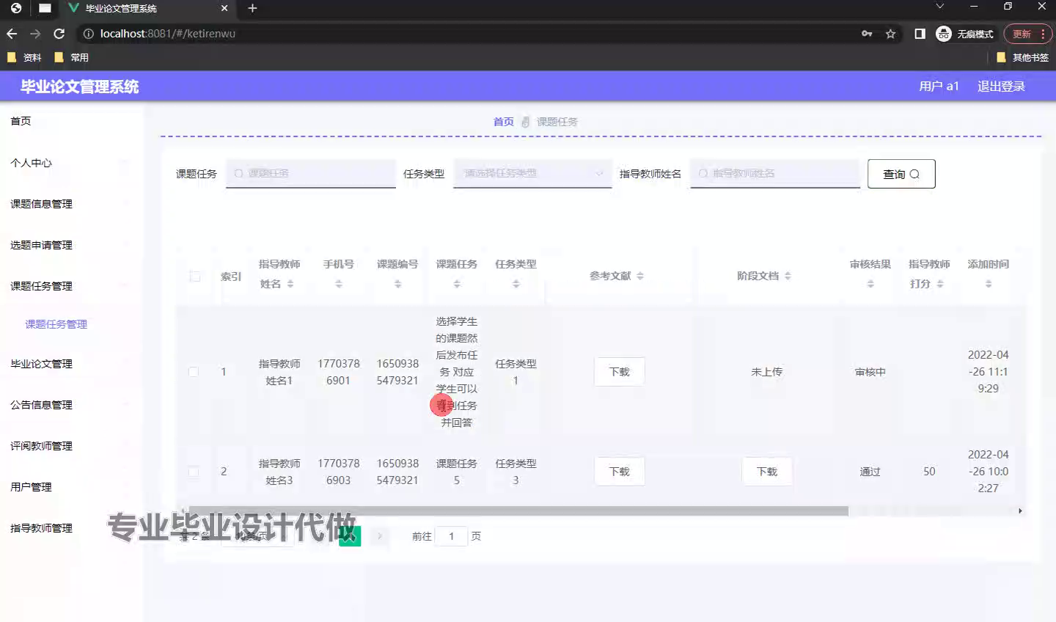Click next page arrow in pagination
1056x622 pixels.
(x=380, y=536)
